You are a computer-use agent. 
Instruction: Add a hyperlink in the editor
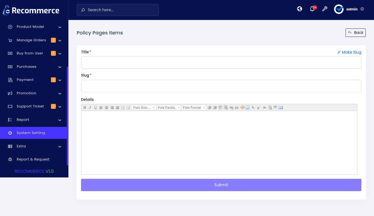[231, 107]
